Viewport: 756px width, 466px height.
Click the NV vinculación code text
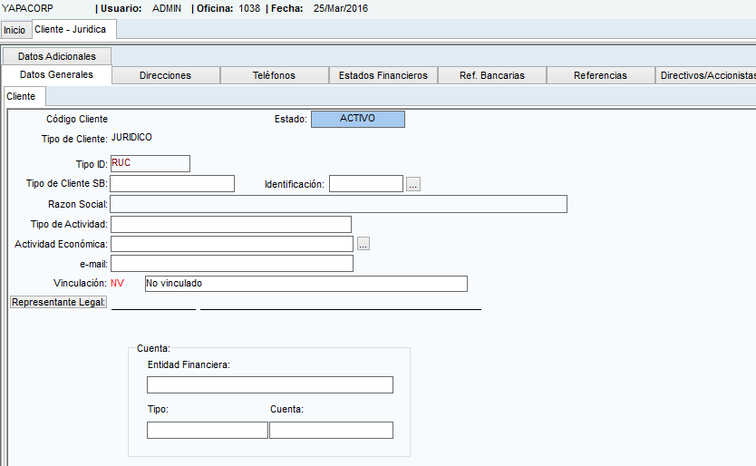coord(117,283)
